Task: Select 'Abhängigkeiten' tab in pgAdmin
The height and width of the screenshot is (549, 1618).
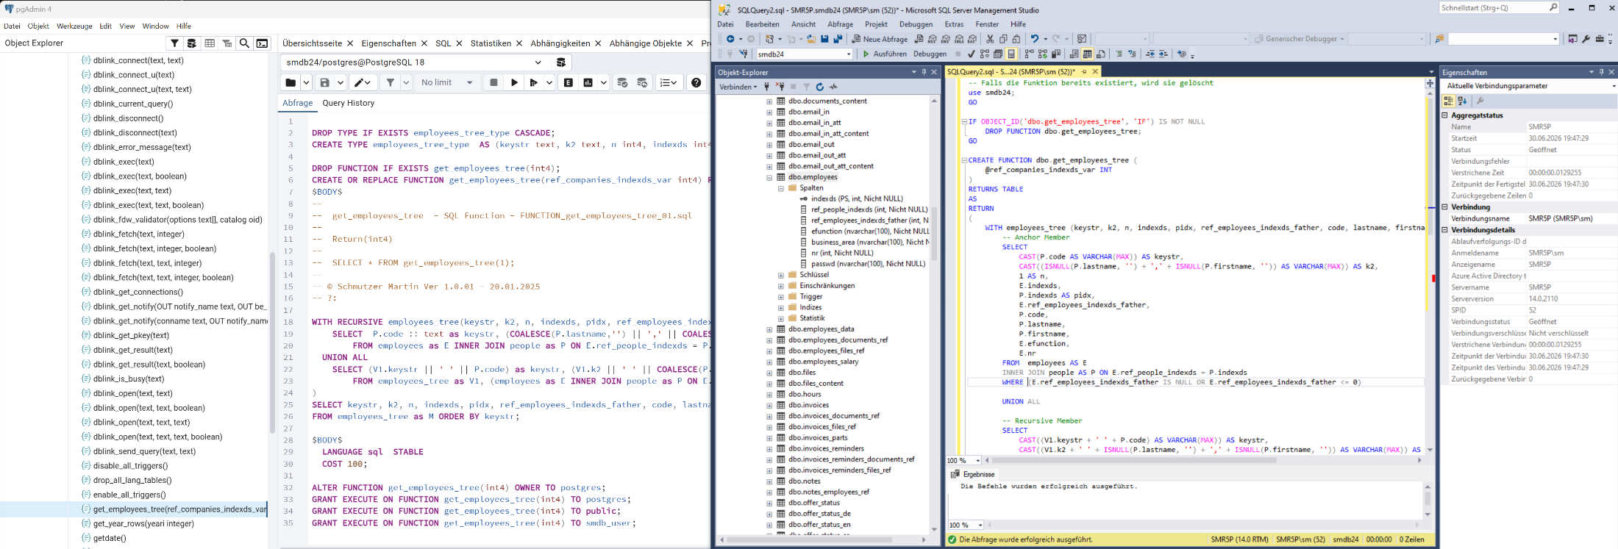Action: pos(560,43)
